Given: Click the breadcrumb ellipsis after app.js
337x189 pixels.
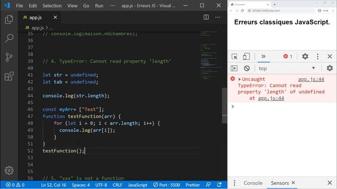Looking at the screenshot, I should point(51,28).
